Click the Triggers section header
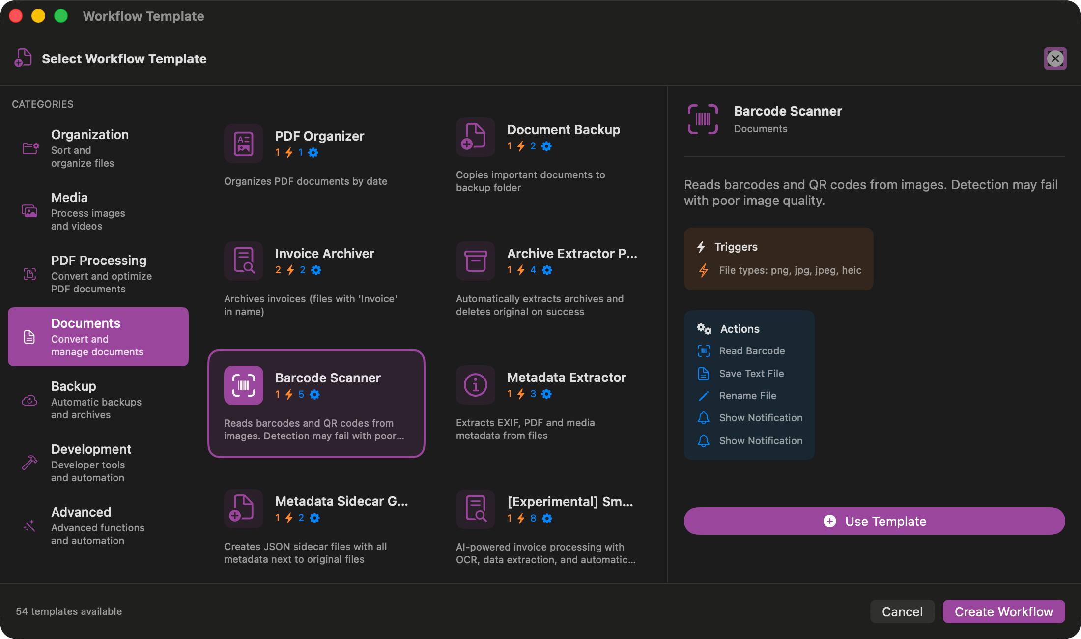The image size is (1081, 639). click(x=736, y=247)
